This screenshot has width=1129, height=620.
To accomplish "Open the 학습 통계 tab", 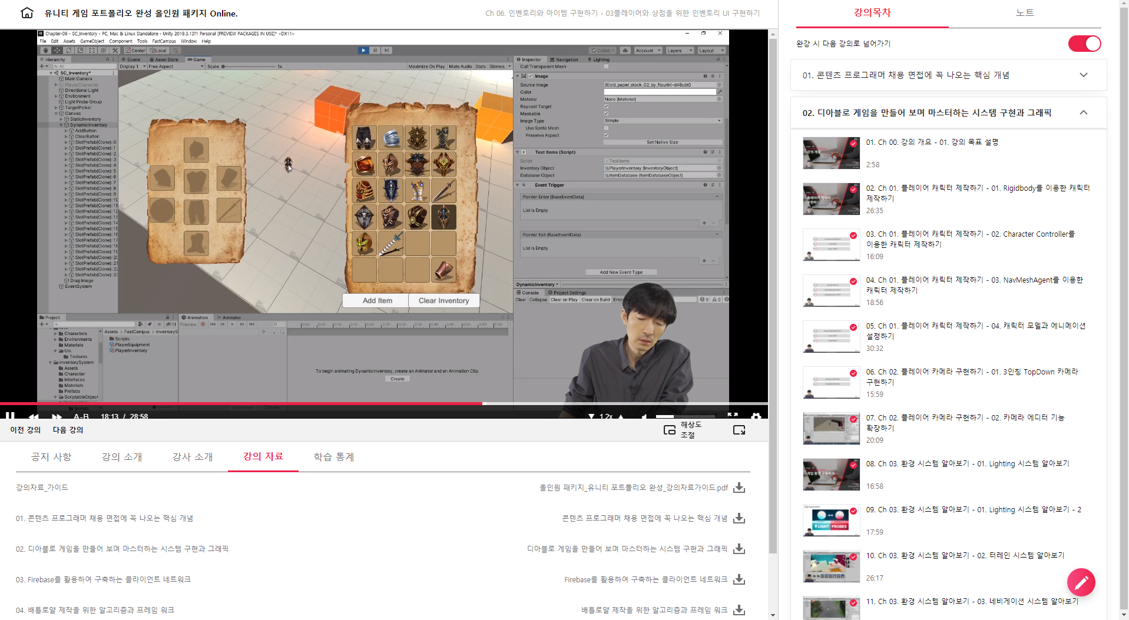I will 334,457.
